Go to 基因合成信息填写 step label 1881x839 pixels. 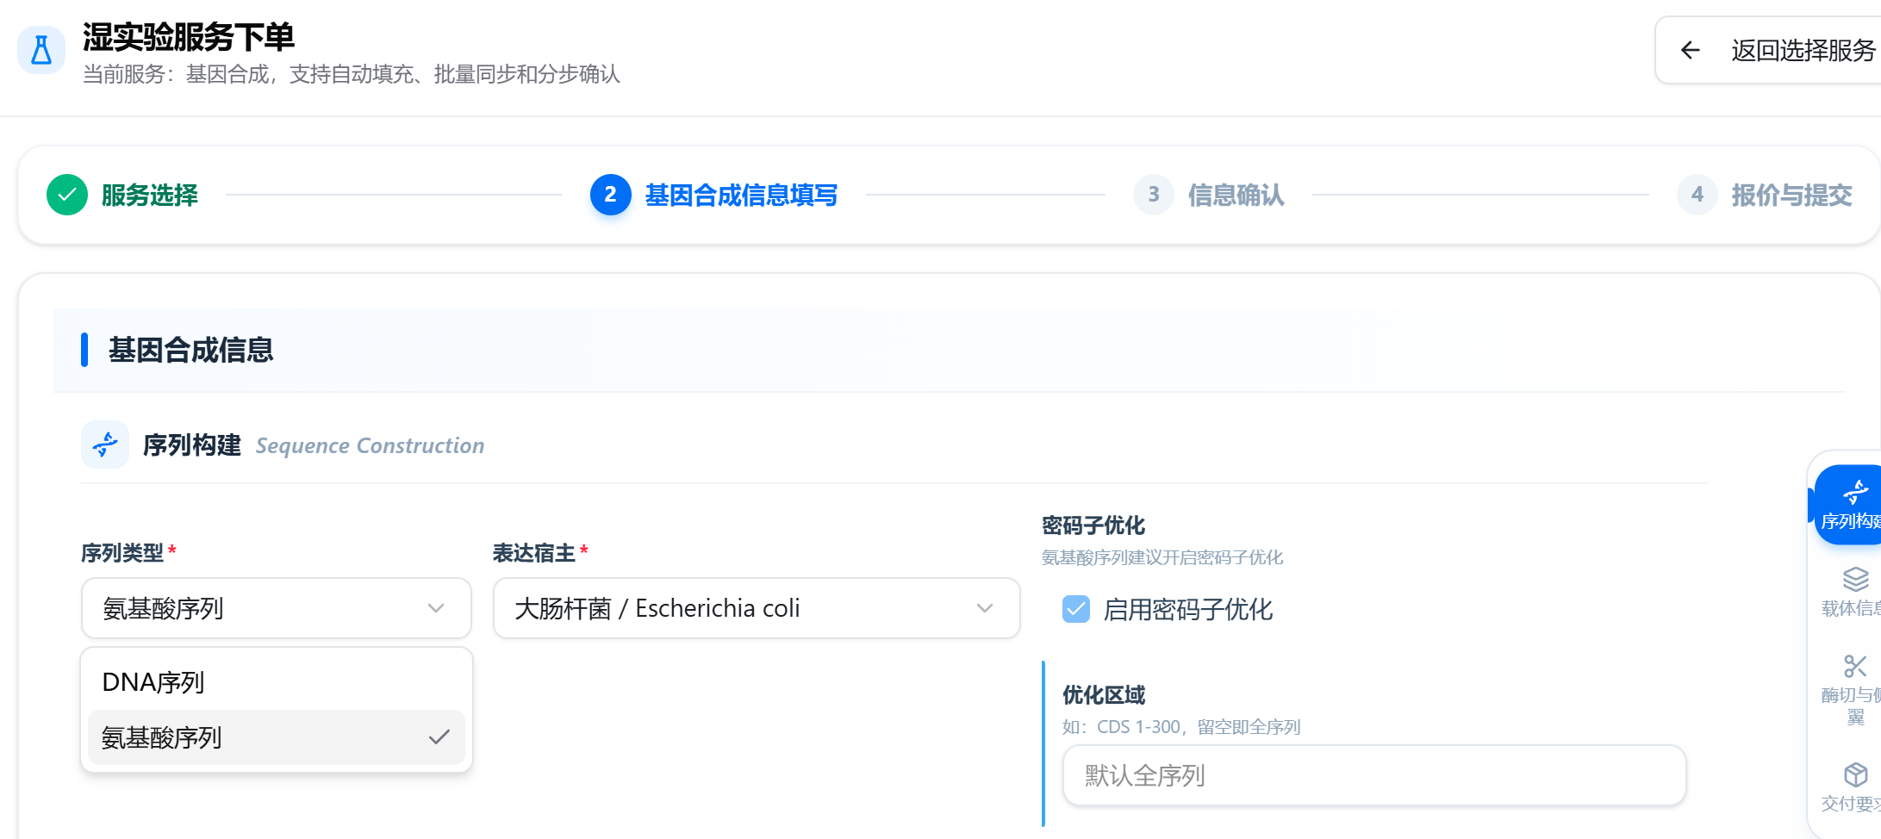[x=741, y=196]
